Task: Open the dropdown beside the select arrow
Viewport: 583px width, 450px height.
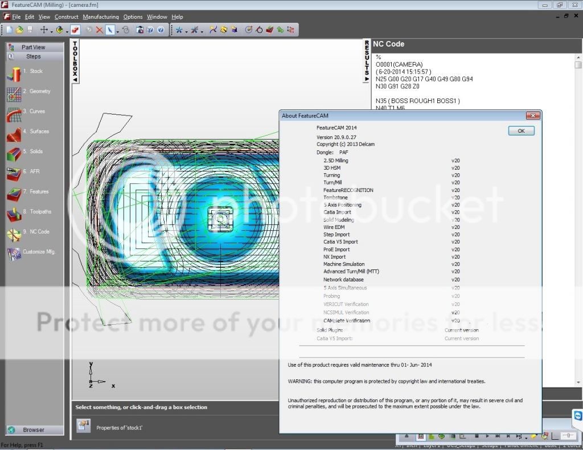Action: coord(117,31)
